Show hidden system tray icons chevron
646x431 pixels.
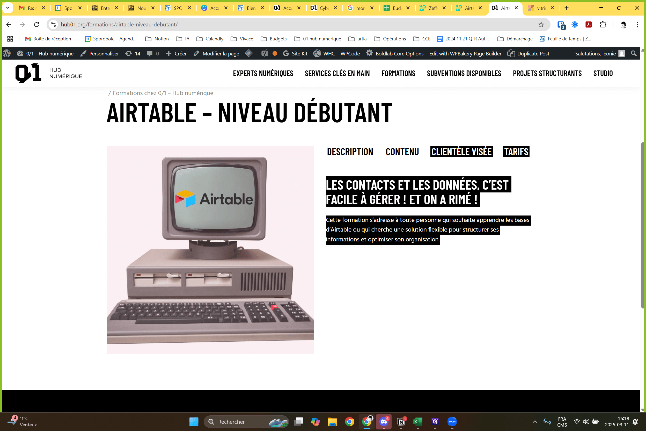(535, 422)
